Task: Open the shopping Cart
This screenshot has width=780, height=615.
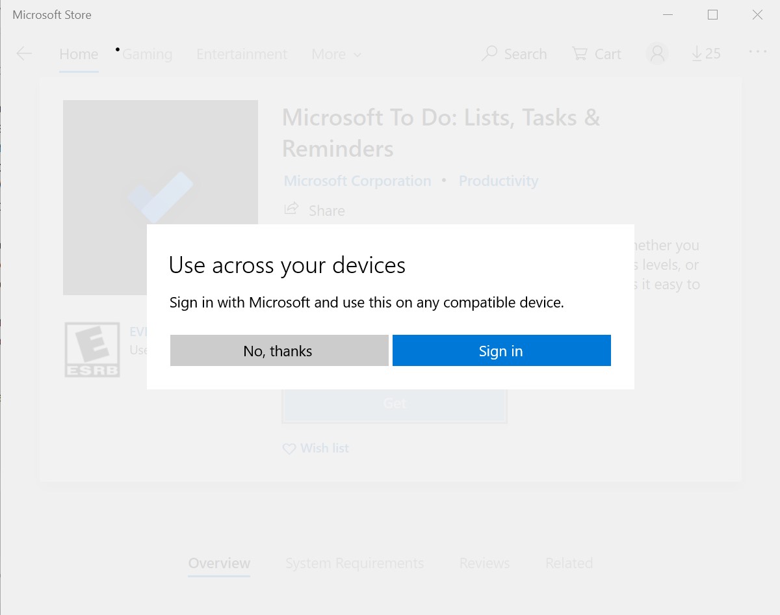Action: (x=595, y=54)
